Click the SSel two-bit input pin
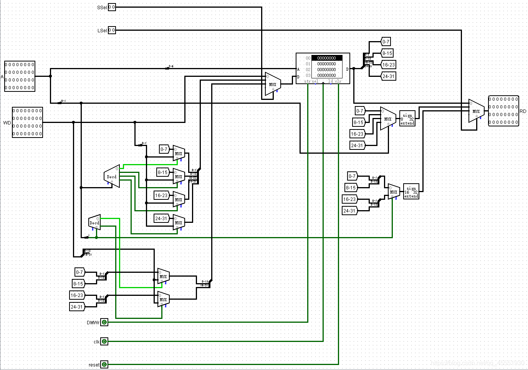Image resolution: width=528 pixels, height=370 pixels. click(112, 7)
